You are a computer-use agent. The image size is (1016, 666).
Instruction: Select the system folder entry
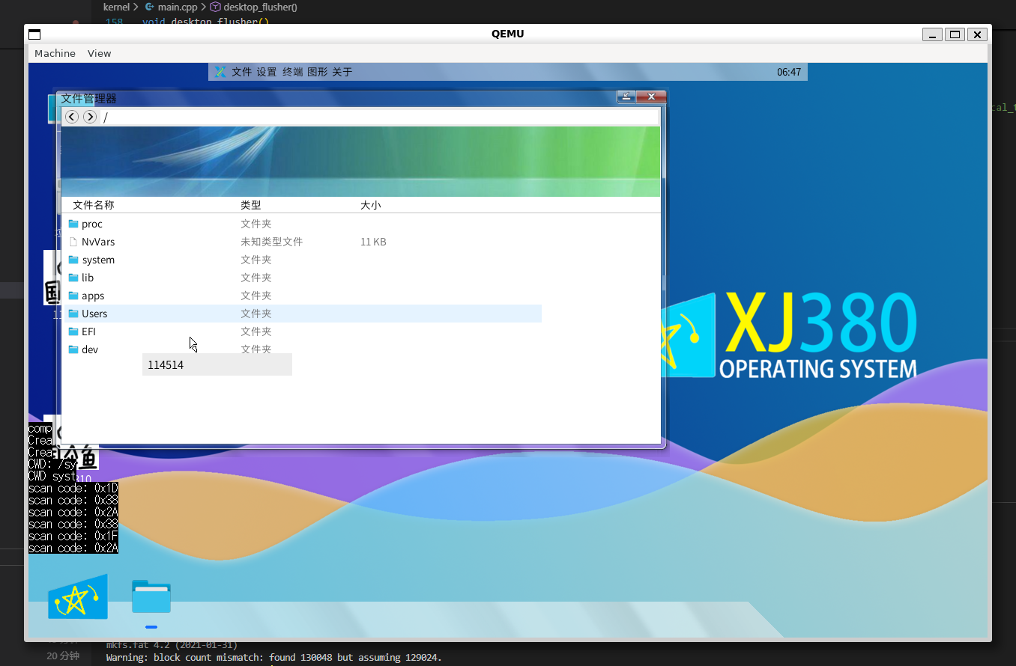98,260
